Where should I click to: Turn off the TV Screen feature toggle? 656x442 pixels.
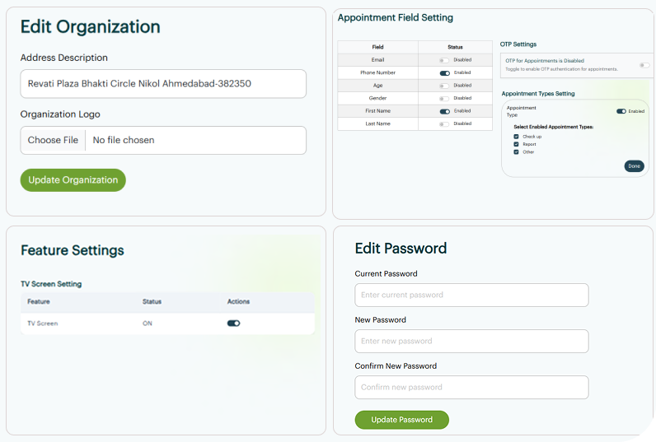233,323
